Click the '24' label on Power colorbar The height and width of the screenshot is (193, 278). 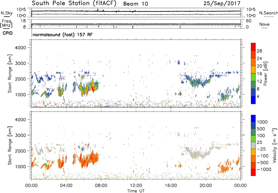point(259,59)
